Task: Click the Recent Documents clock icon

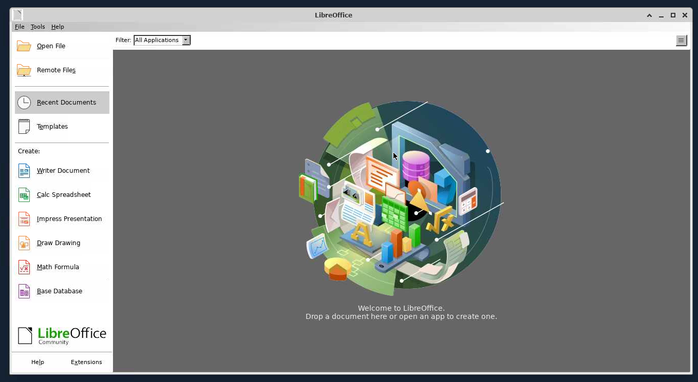Action: (24, 103)
